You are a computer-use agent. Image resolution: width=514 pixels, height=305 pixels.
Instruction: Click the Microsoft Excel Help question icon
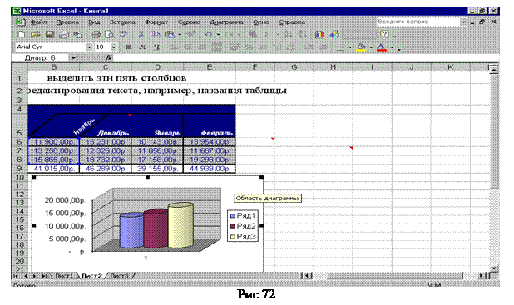tap(384, 34)
